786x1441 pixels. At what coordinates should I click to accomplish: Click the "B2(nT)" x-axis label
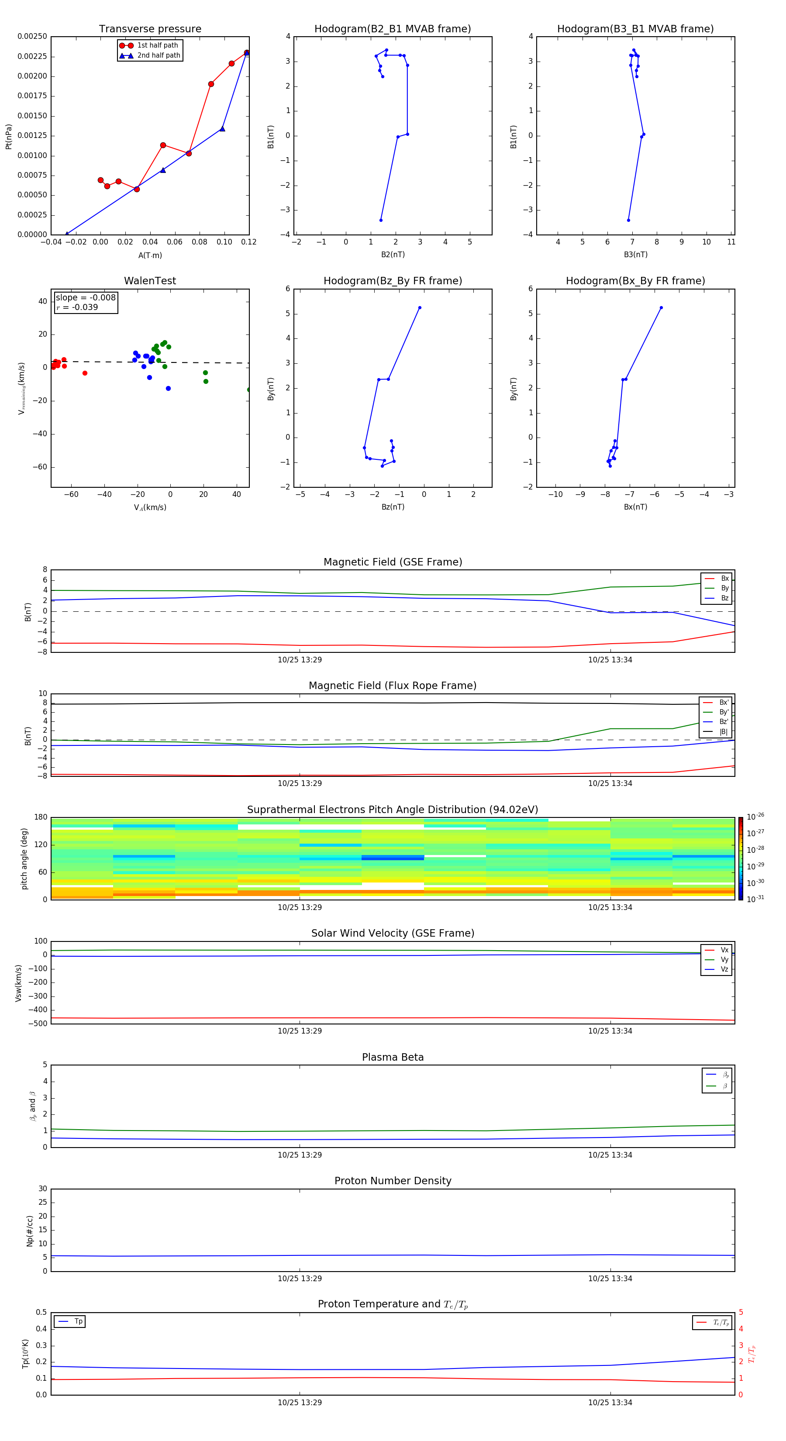[393, 255]
